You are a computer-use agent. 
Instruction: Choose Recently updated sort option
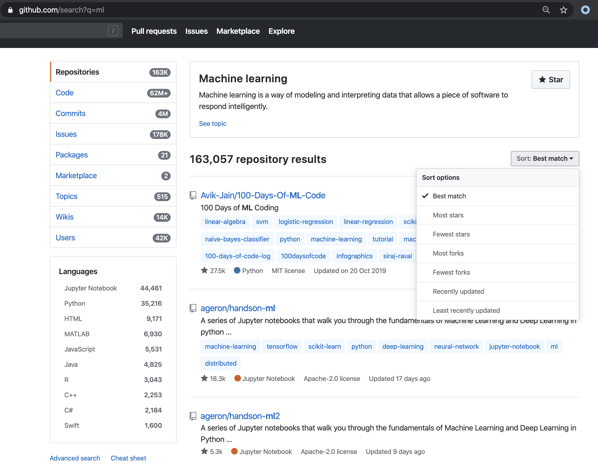point(458,292)
